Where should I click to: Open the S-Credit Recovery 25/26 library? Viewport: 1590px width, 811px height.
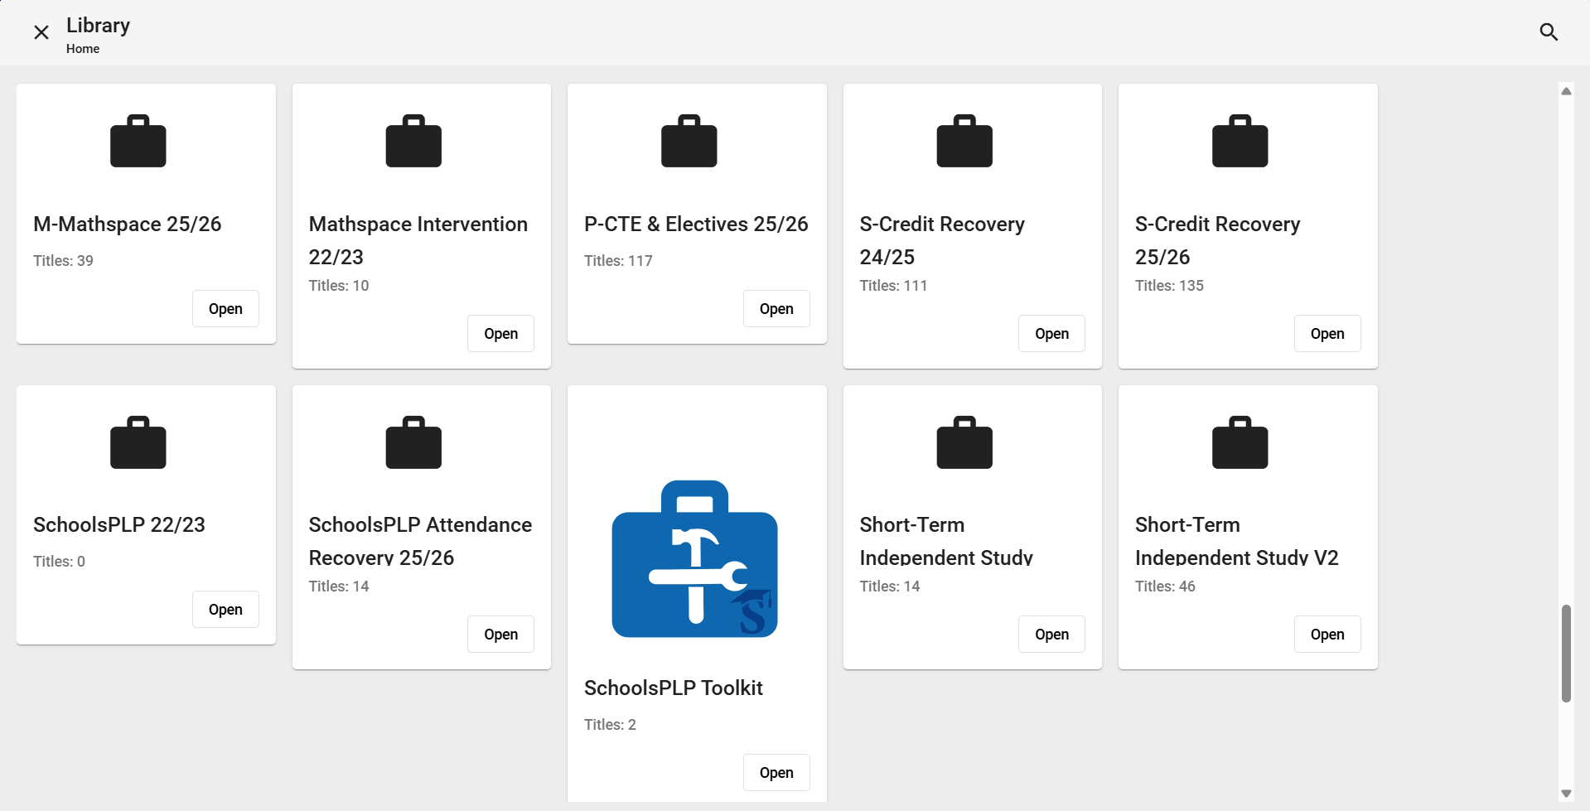[x=1327, y=334]
